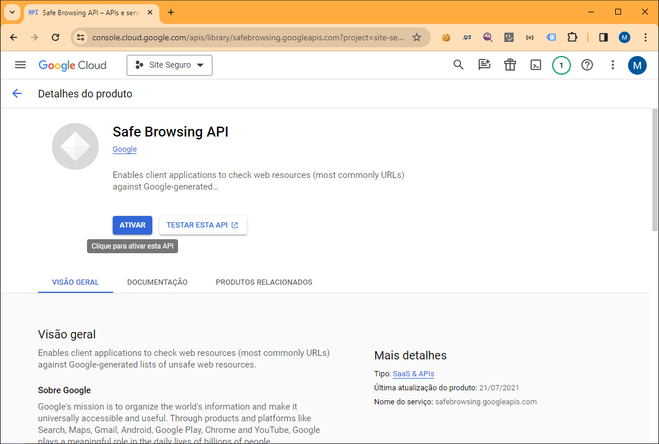This screenshot has width=659, height=444.
Task: Click the Visão geral section heading
Action: [x=67, y=334]
